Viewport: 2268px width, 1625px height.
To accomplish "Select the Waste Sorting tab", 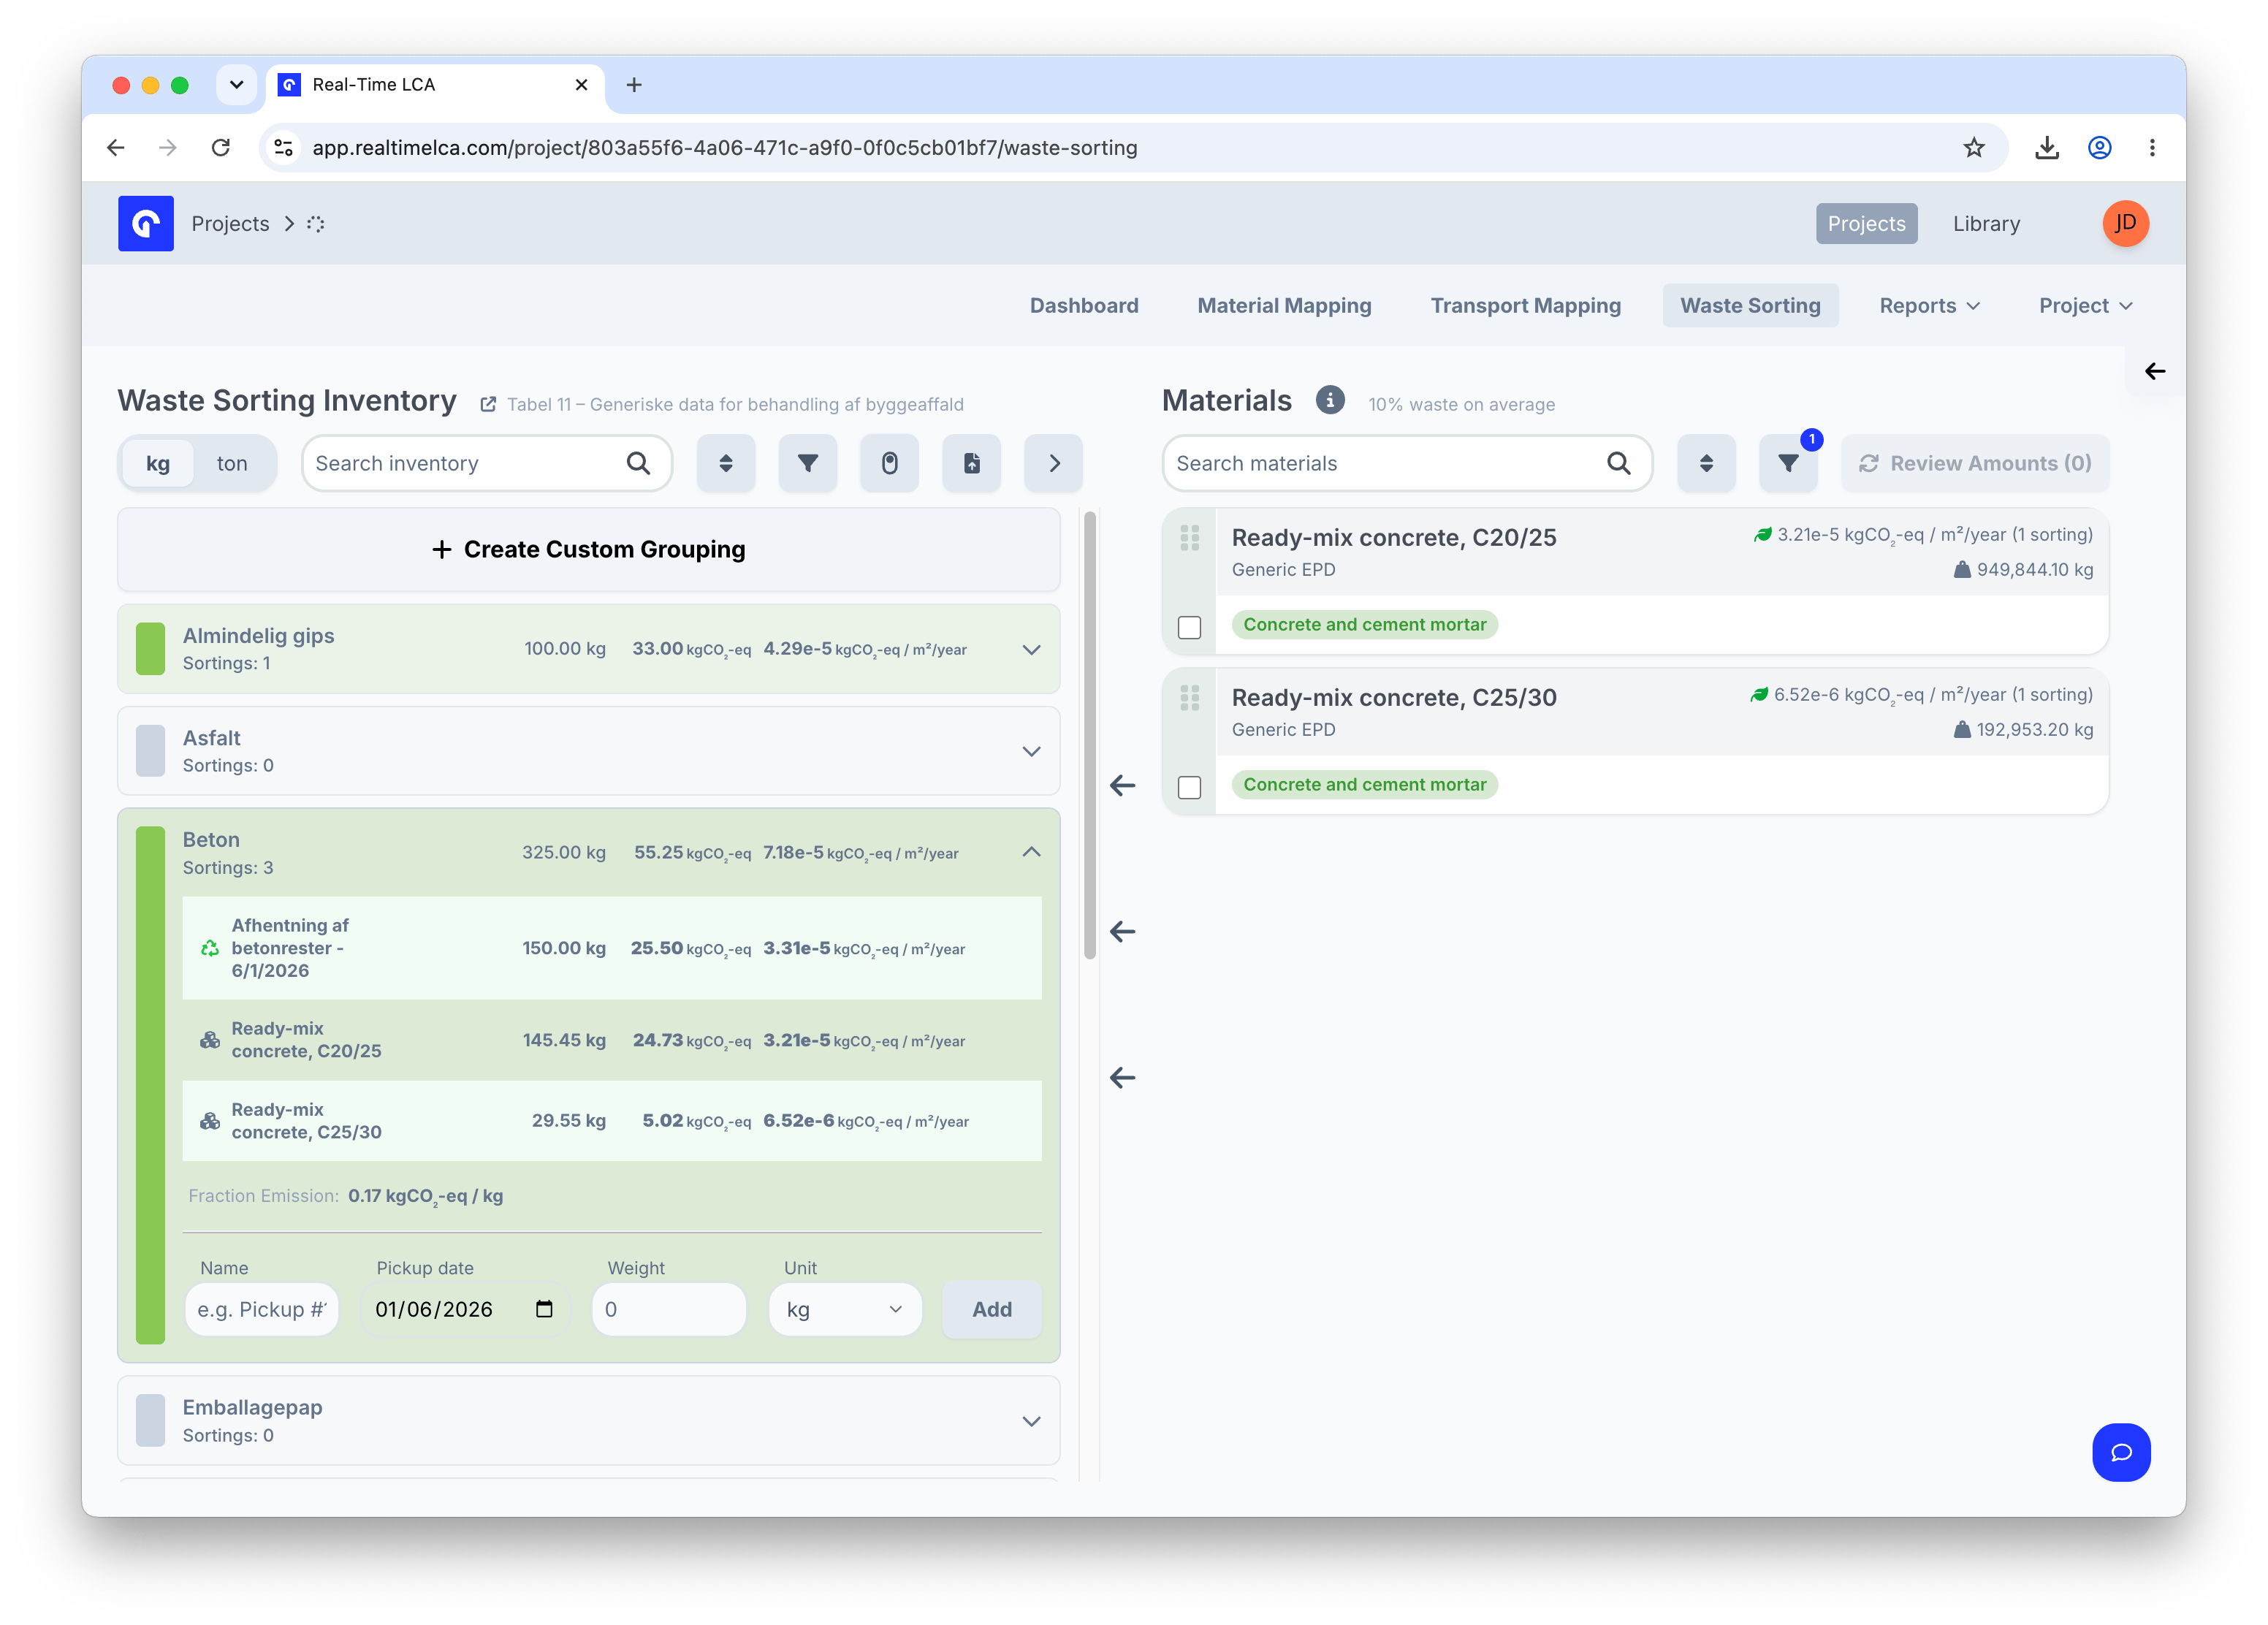I will tap(1750, 306).
